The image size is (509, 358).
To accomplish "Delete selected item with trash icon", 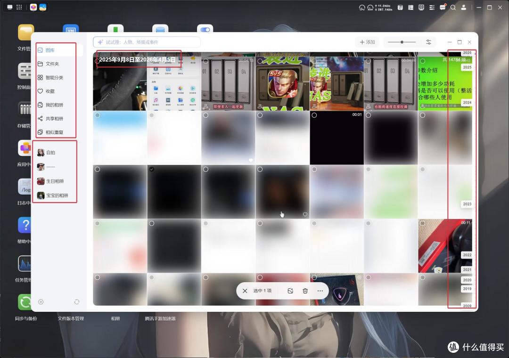I will [x=305, y=291].
